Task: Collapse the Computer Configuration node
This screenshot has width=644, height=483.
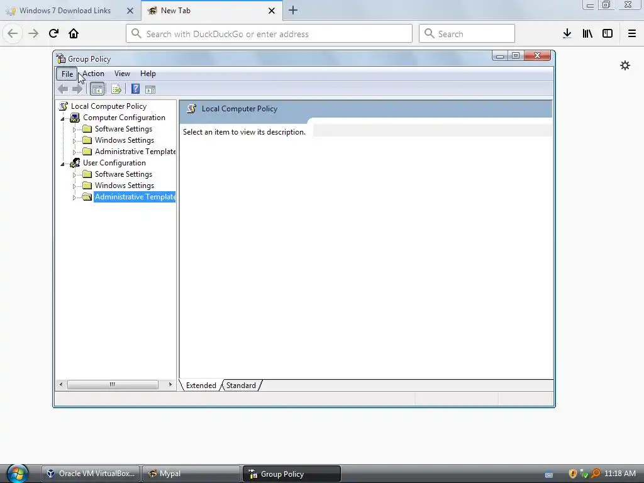Action: pyautogui.click(x=63, y=119)
